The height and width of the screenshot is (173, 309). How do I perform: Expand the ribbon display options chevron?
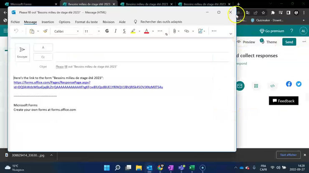(x=231, y=34)
